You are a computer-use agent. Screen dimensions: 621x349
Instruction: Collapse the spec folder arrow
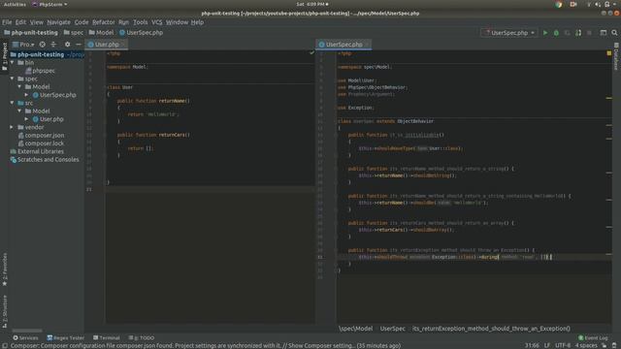coord(12,79)
